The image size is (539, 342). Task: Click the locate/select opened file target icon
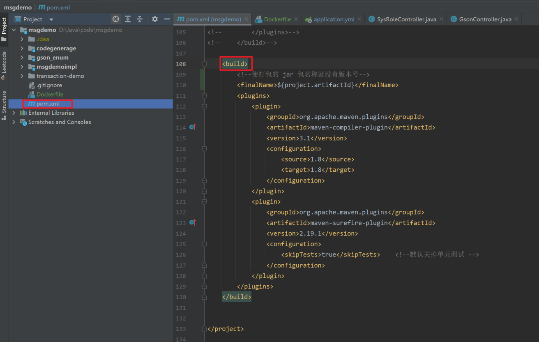[x=116, y=19]
